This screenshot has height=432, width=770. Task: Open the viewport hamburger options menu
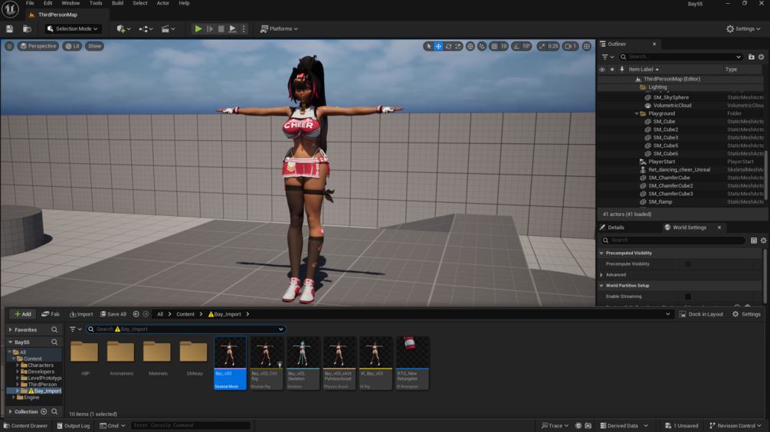tap(9, 46)
